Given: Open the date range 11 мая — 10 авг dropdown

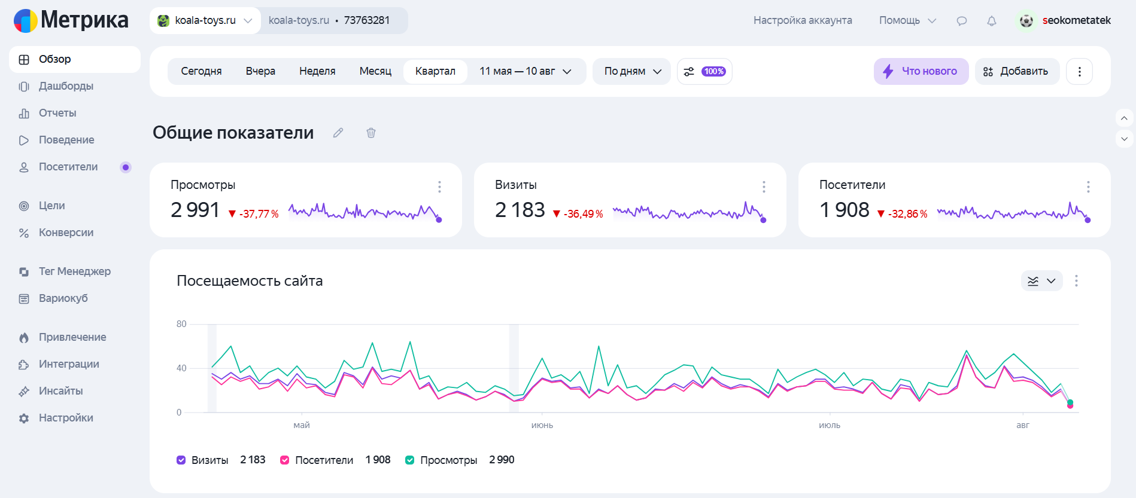Looking at the screenshot, I should 526,71.
